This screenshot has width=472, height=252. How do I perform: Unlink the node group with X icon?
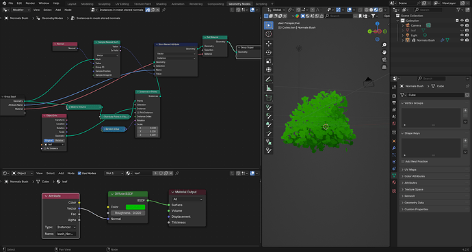tap(157, 10)
